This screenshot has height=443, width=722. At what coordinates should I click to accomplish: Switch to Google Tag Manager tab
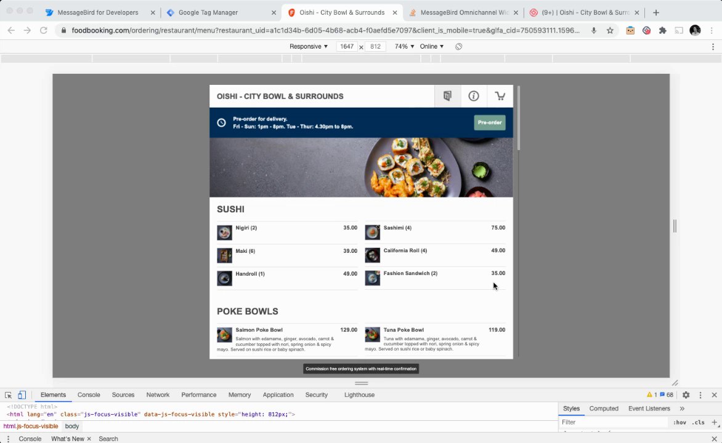[208, 12]
